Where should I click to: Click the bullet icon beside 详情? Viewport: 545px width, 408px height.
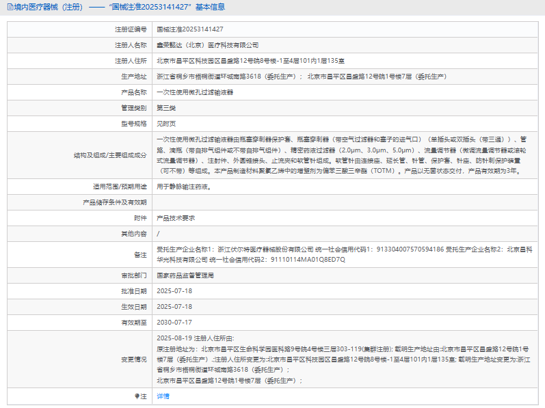[x=136, y=396]
